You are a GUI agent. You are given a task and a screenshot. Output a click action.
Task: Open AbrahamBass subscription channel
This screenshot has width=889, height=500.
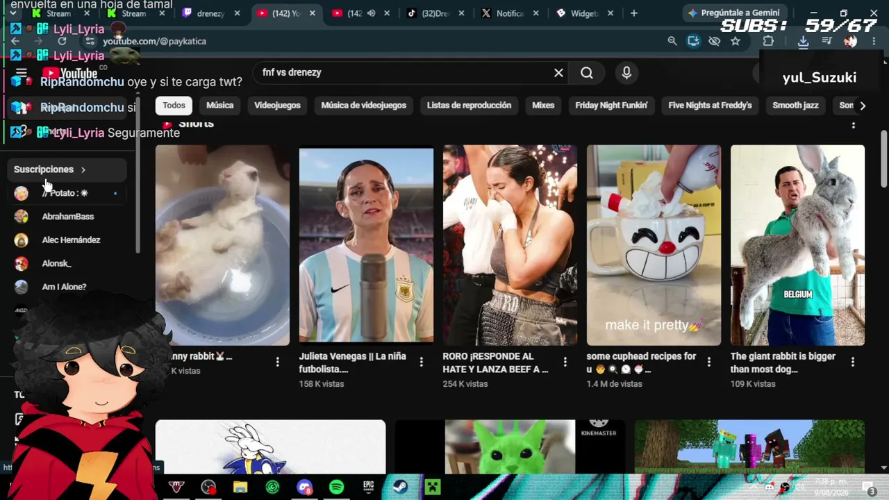click(68, 217)
